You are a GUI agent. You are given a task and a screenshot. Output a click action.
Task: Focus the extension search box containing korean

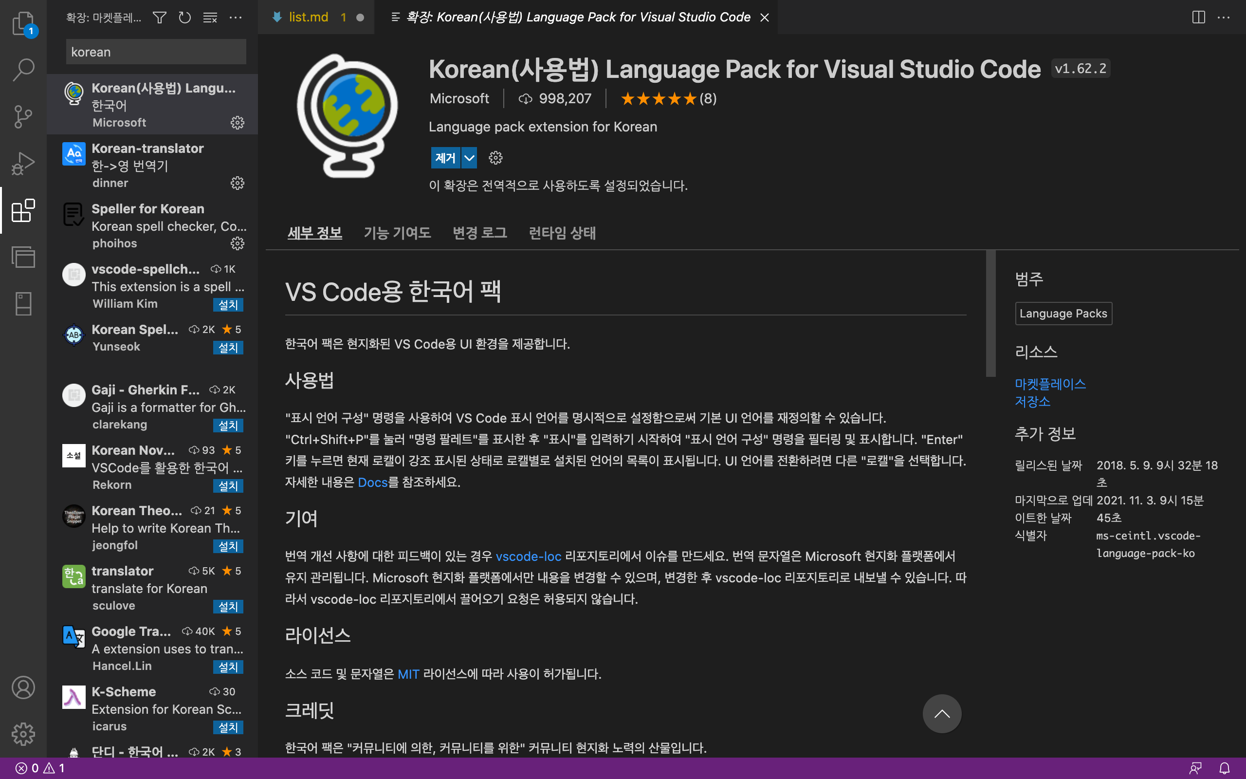tap(156, 52)
